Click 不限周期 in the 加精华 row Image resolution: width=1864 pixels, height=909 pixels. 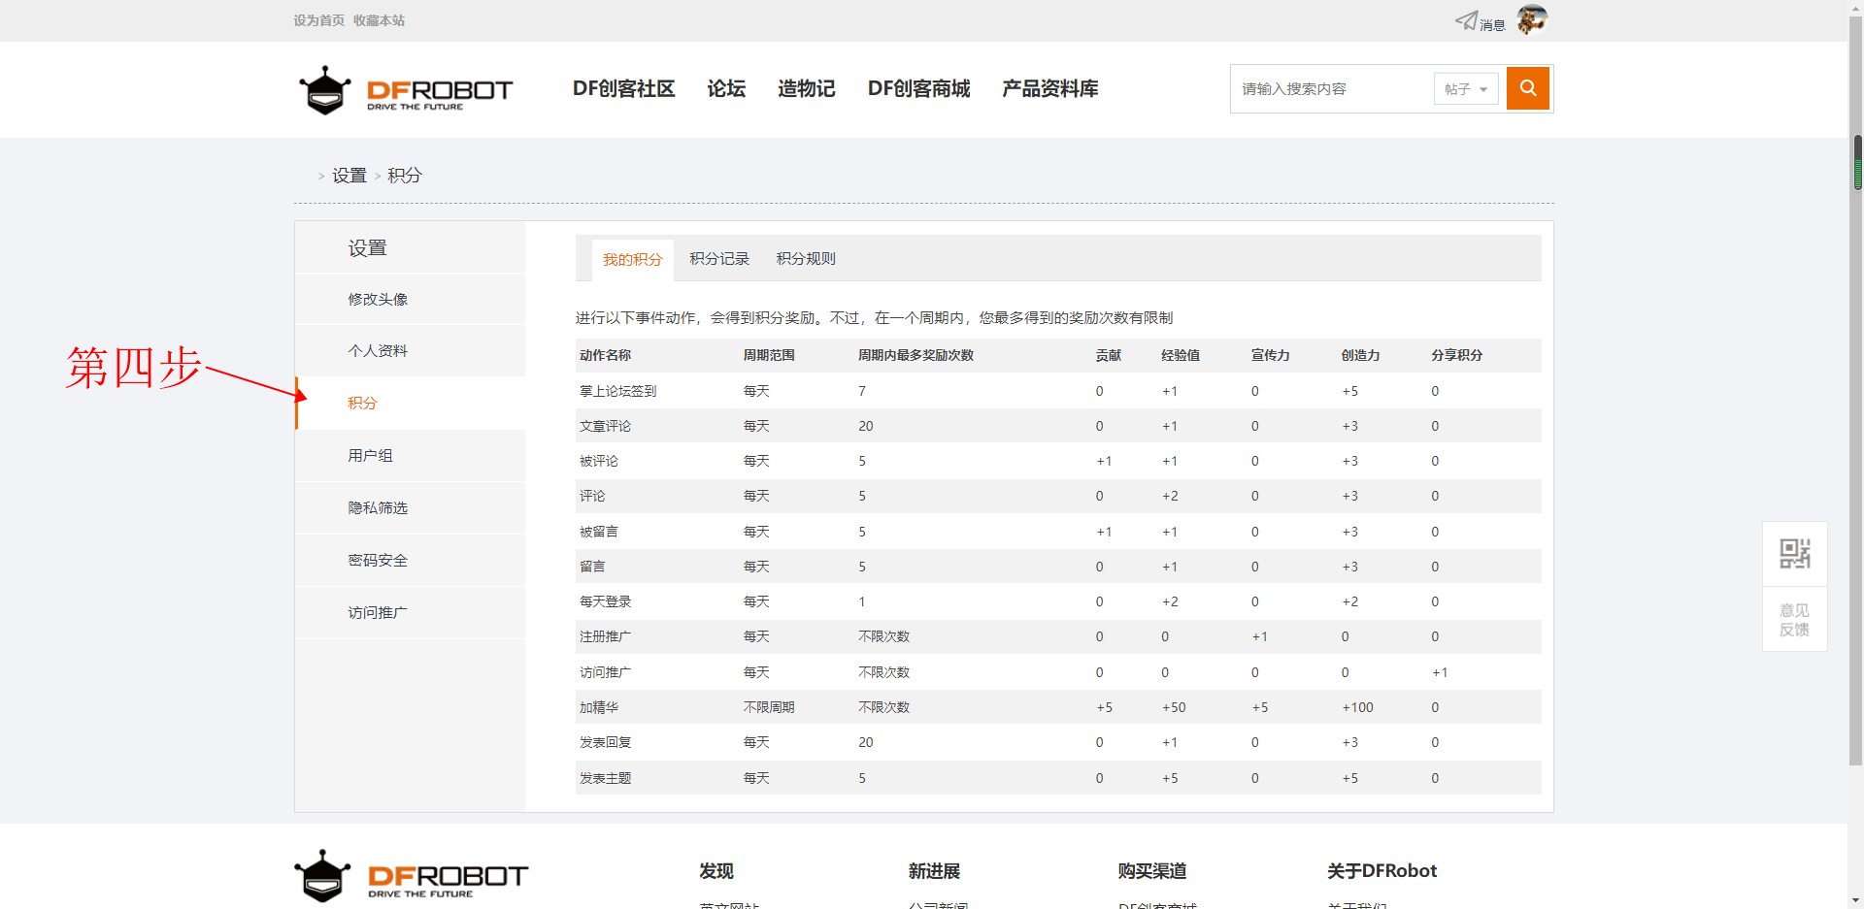coord(769,707)
